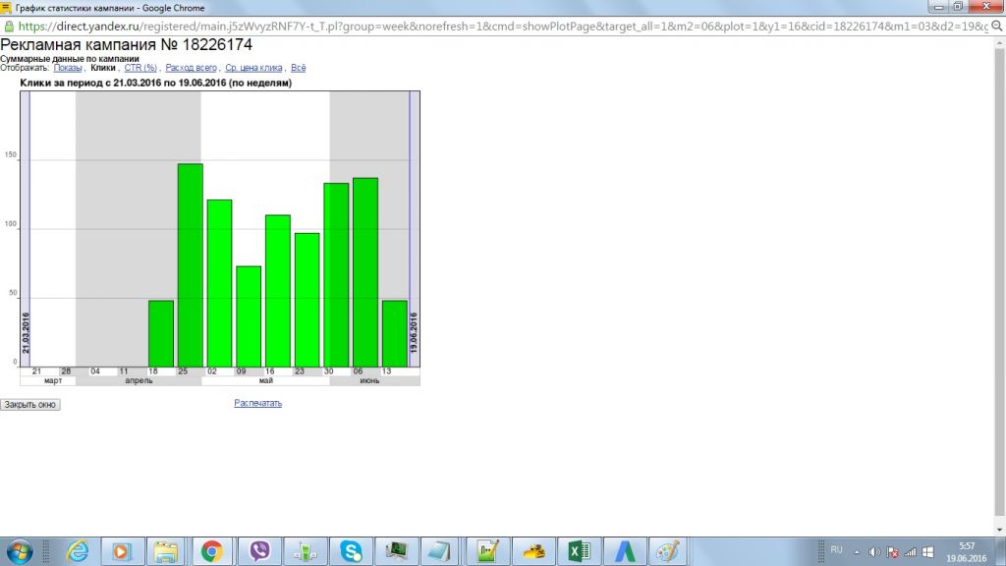Switch to Excel in the taskbar
The width and height of the screenshot is (1006, 566).
579,551
